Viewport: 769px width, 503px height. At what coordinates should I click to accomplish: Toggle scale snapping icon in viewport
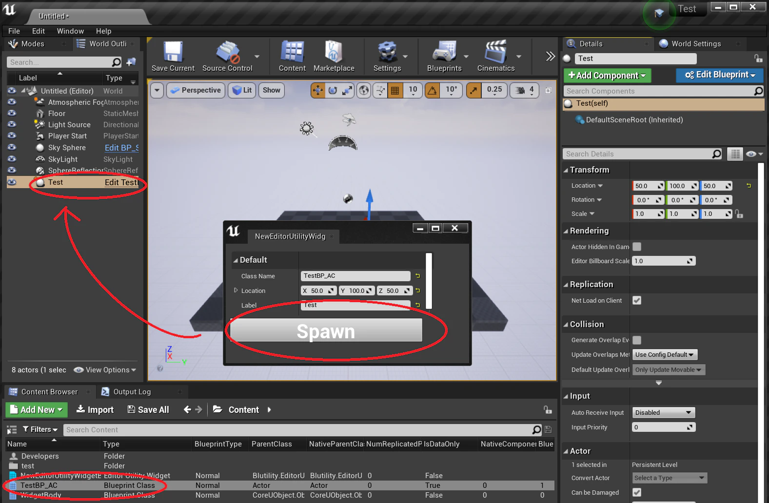coord(473,90)
